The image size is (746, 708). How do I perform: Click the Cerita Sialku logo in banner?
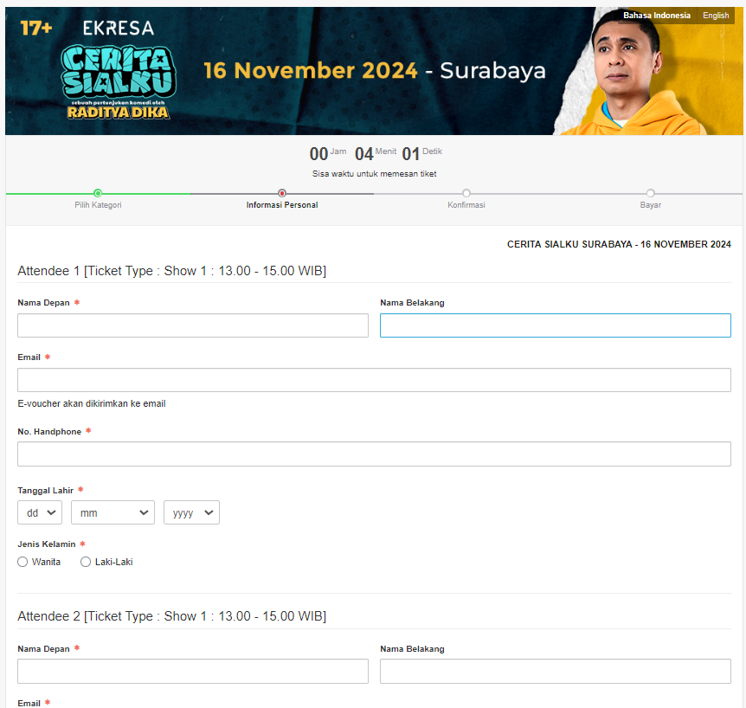click(x=119, y=81)
